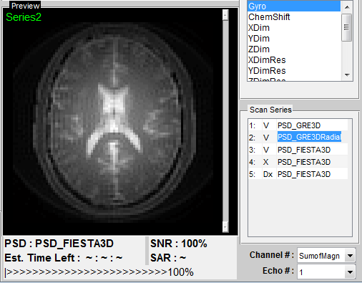Click parameter list scroll up arrow

[x=347, y=7]
